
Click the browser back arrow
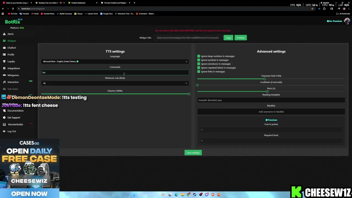pyautogui.click(x=3, y=9)
